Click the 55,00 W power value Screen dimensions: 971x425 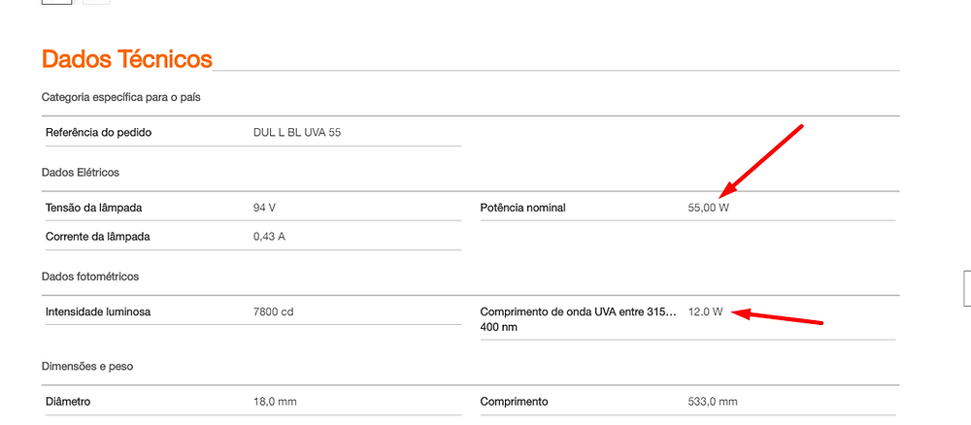pos(709,208)
